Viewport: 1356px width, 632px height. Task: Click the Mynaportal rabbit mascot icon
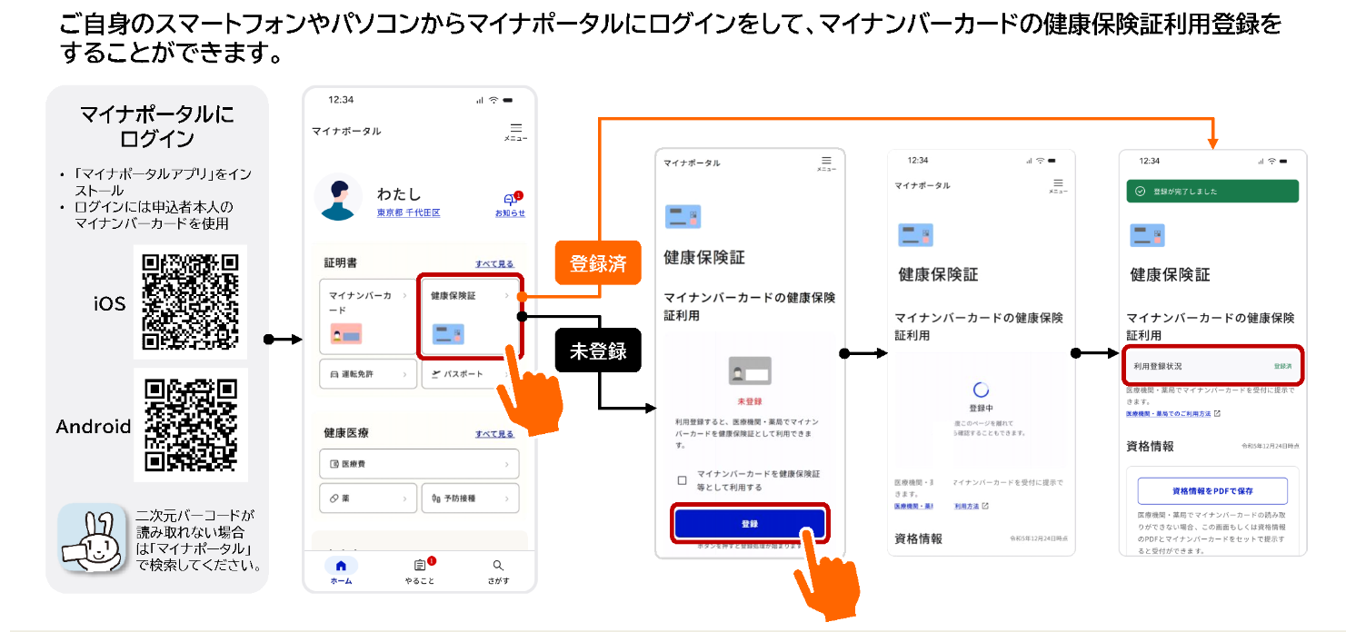pyautogui.click(x=92, y=539)
